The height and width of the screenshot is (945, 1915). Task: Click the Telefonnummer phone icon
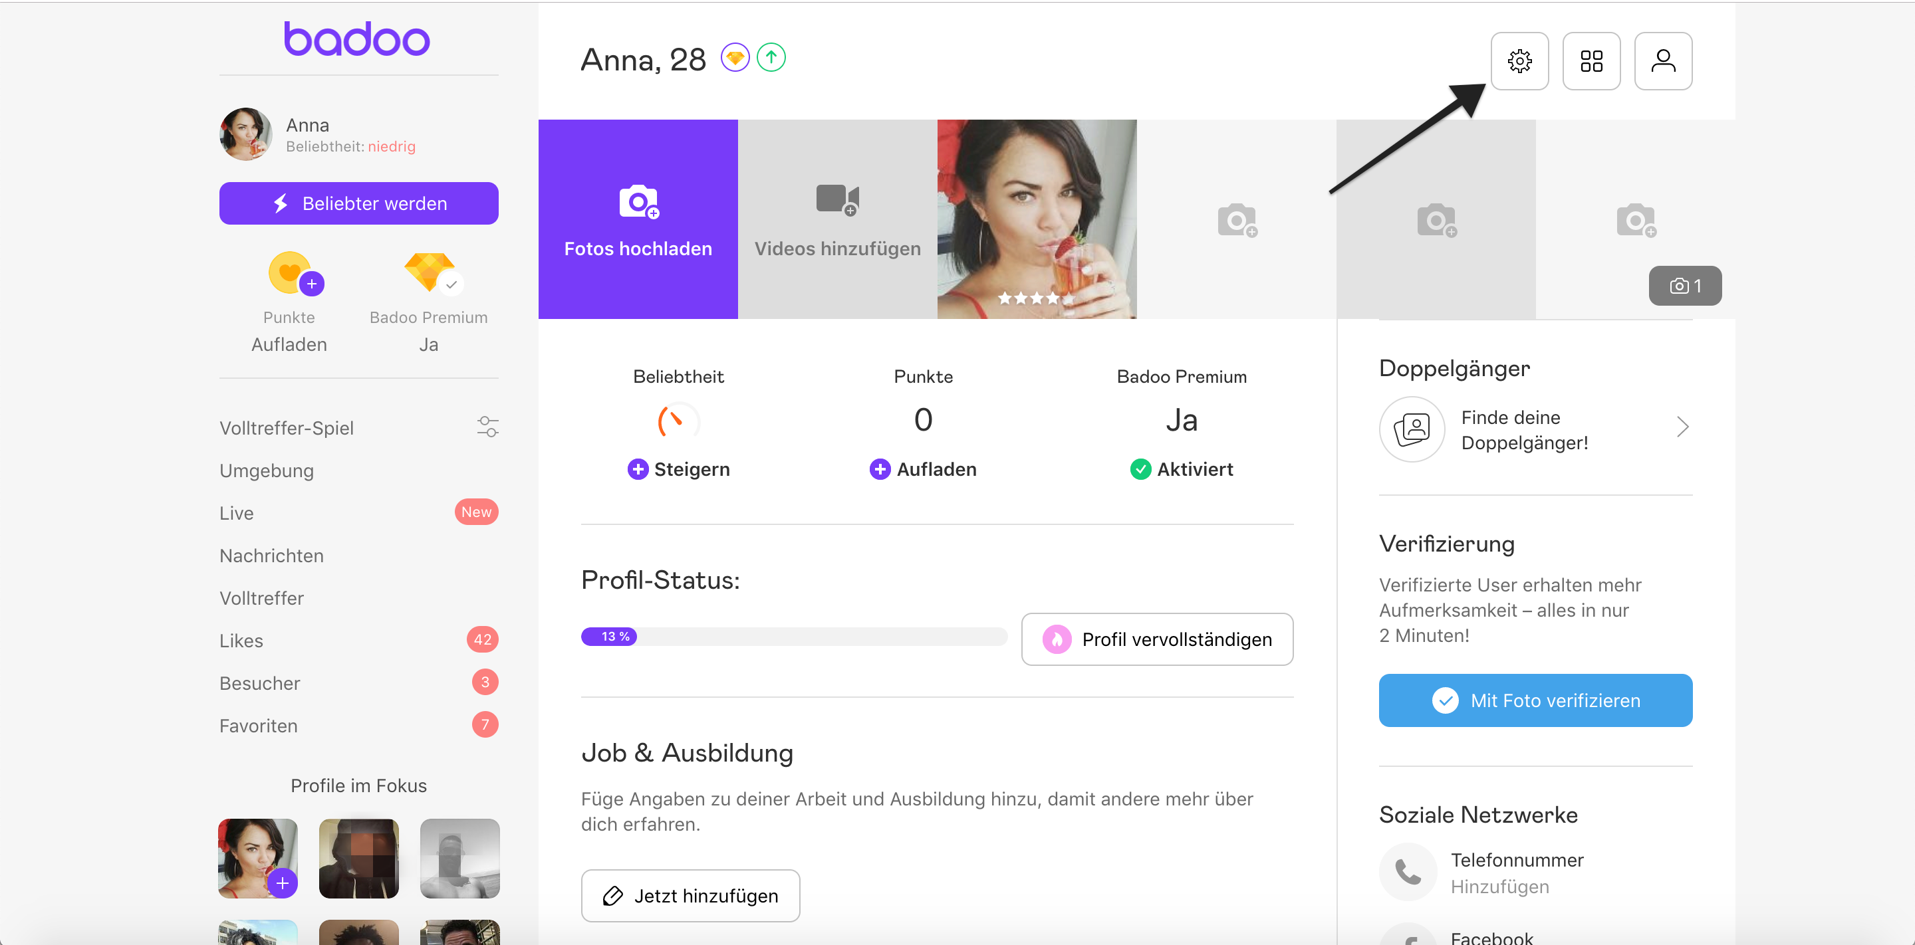[1408, 871]
